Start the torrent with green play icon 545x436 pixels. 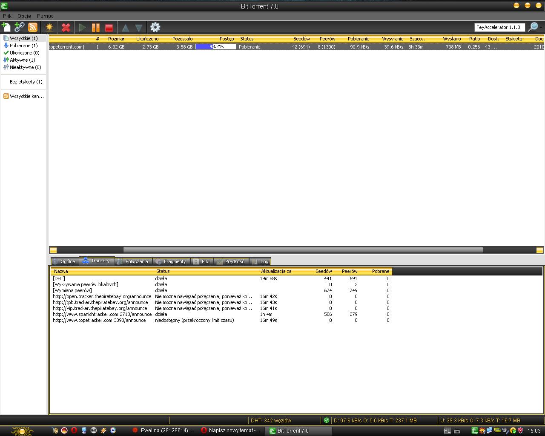click(x=83, y=27)
